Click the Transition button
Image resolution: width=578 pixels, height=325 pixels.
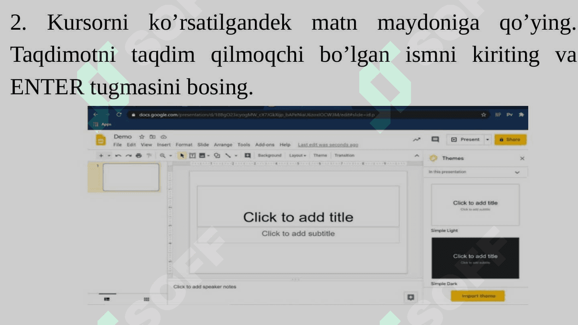coord(344,155)
